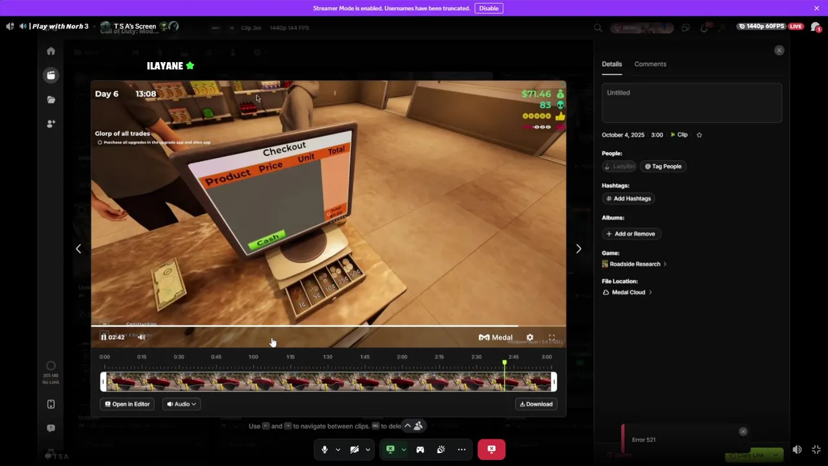Expand the call participants chevron
Viewport: 828px width, 466px height.
[x=407, y=426]
